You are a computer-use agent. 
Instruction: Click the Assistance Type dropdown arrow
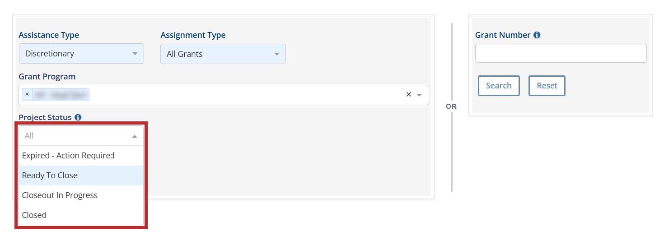coord(135,54)
